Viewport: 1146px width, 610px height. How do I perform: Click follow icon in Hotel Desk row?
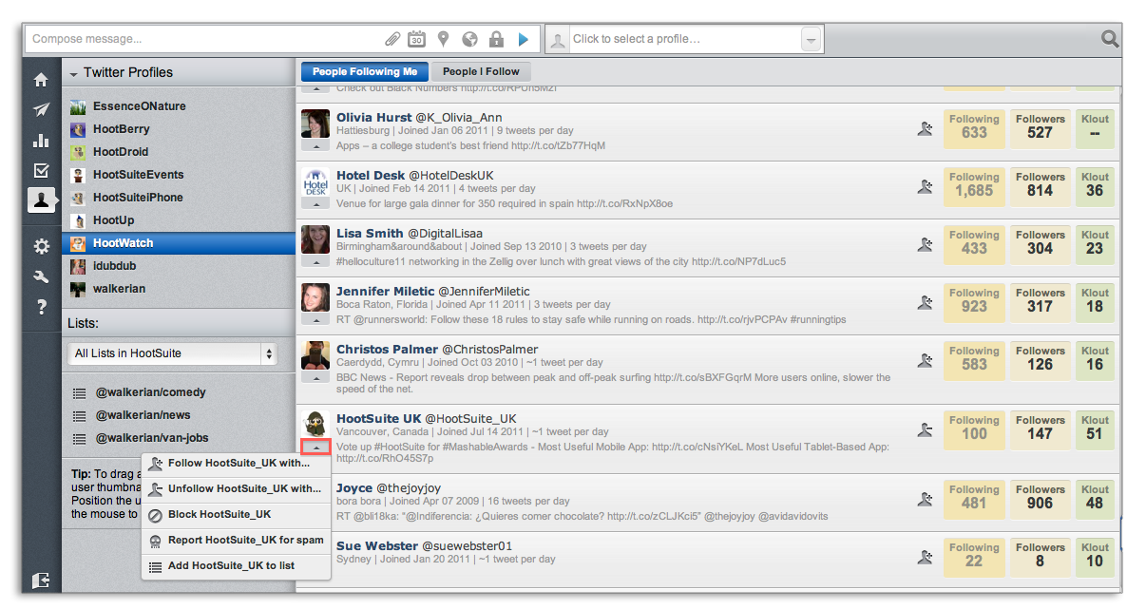coord(925,187)
